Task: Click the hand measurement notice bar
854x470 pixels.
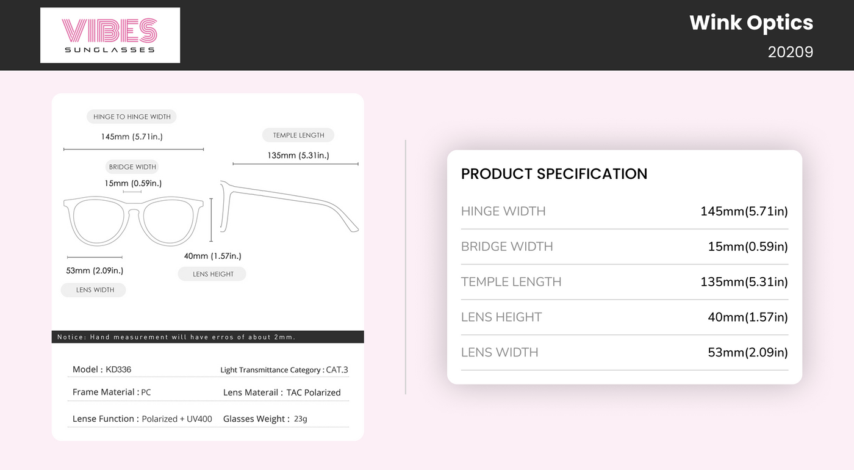Action: click(207, 337)
